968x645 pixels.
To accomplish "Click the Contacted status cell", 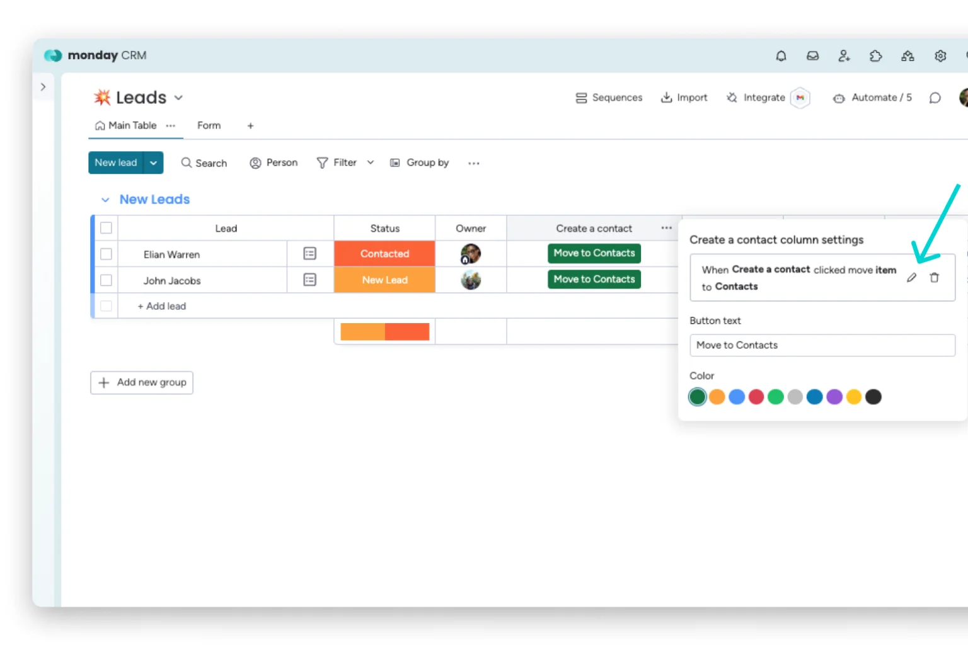I will click(x=384, y=254).
